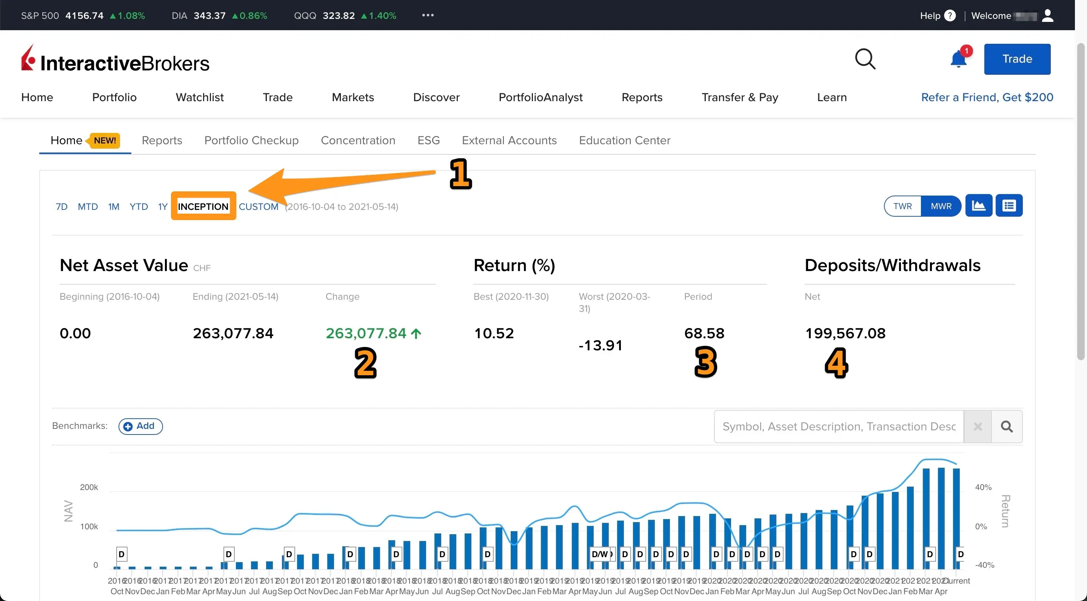Click the tallest NAV bar at Current
This screenshot has height=601, width=1087.
(x=956, y=518)
